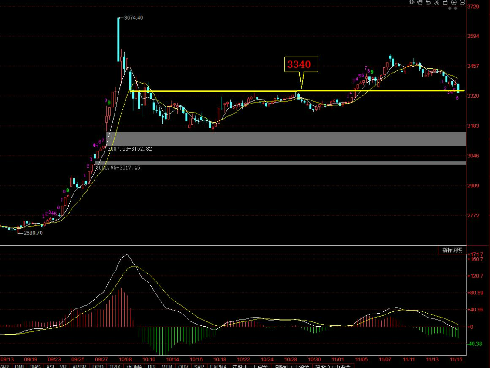Screen dimensions: 490x368
Task: Open the SAR indicator tab
Action: click(x=199, y=366)
